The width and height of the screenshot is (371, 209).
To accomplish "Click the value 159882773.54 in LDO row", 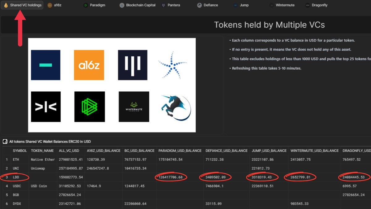I will [71, 177].
